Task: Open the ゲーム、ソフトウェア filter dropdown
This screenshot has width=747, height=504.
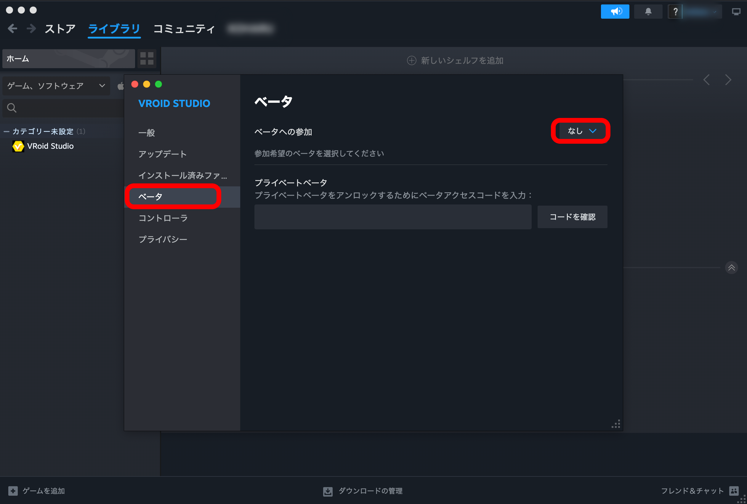Action: tap(56, 86)
